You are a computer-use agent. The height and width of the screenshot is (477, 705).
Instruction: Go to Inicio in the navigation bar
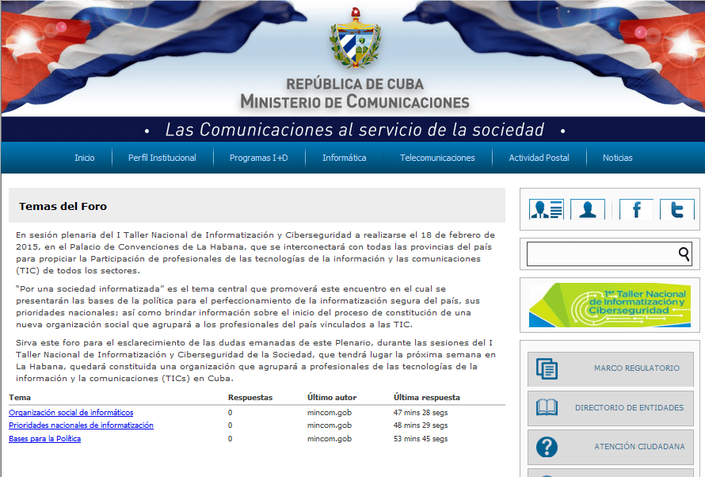pyautogui.click(x=85, y=158)
